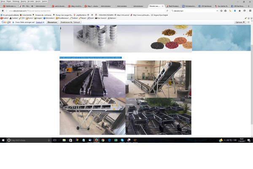Open the Images developer toolbar dropdown
Image resolution: width=253 pixels, height=169 pixels.
coord(38,18)
